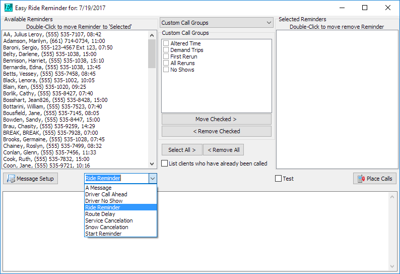Choose Driver Call Ahead from the list
400x274 pixels.
(x=120, y=194)
